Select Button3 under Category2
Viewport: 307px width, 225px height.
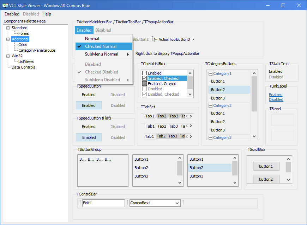click(229, 130)
